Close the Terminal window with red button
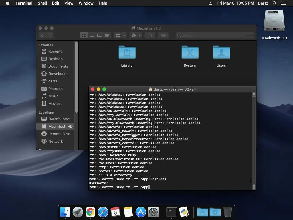 (x=93, y=89)
